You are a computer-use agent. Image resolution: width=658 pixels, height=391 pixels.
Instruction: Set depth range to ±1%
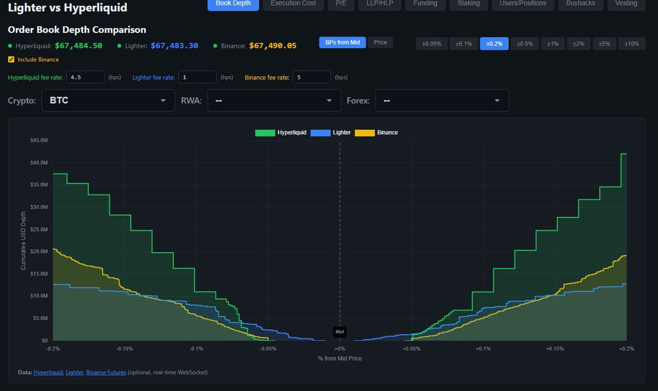[x=553, y=44]
